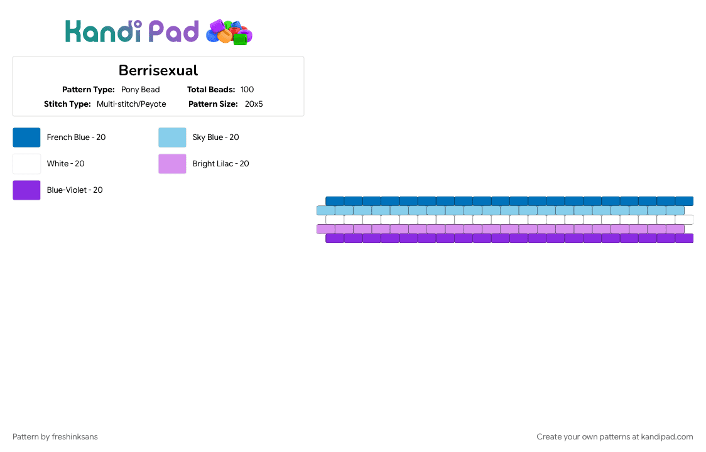Click the first Bright Lilac bead in pattern
Image resolution: width=706 pixels, height=452 pixels.
point(325,229)
